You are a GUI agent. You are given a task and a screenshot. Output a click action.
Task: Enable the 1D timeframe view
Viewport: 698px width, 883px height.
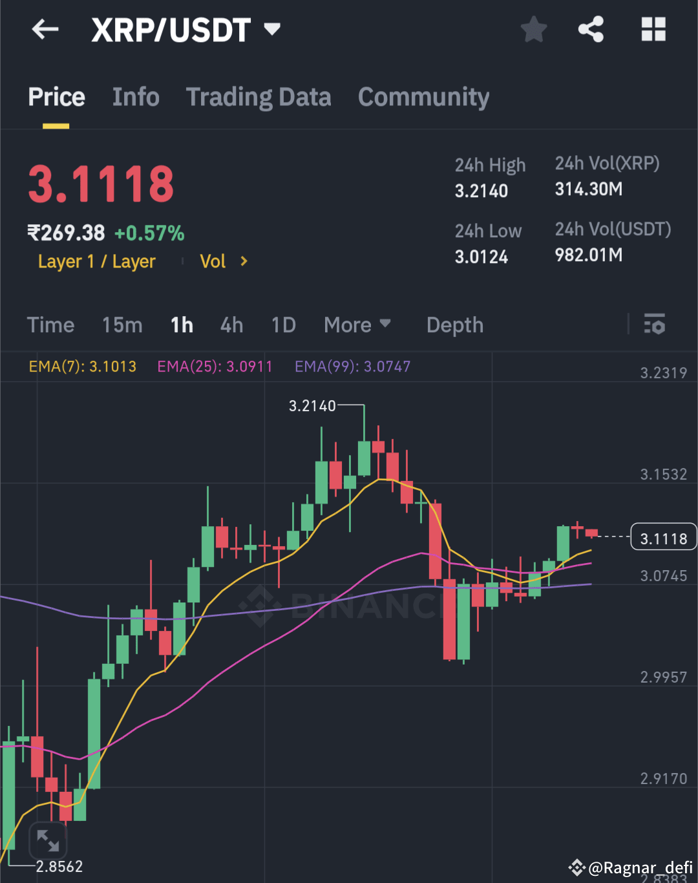[x=283, y=325]
